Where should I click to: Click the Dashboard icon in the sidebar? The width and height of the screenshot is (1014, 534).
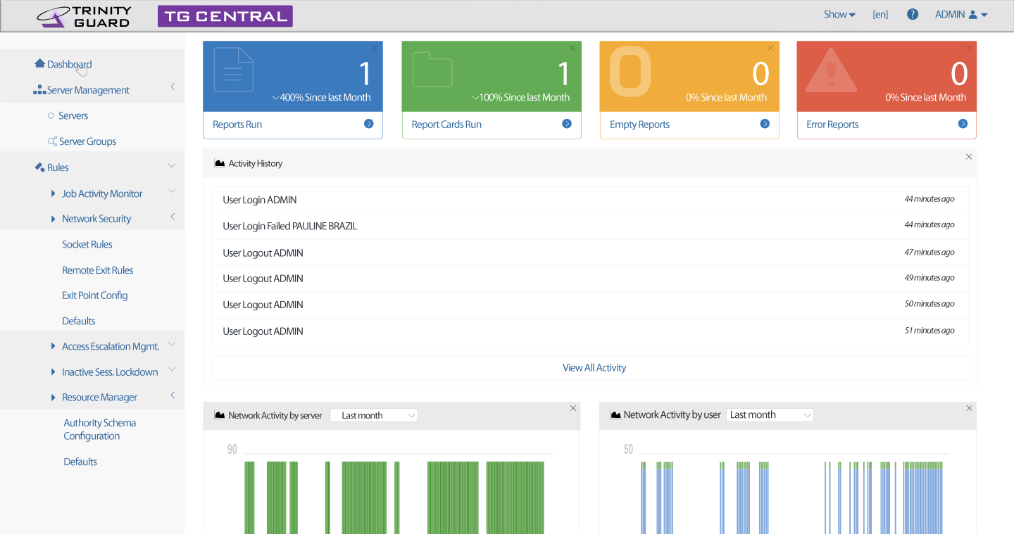tap(39, 63)
